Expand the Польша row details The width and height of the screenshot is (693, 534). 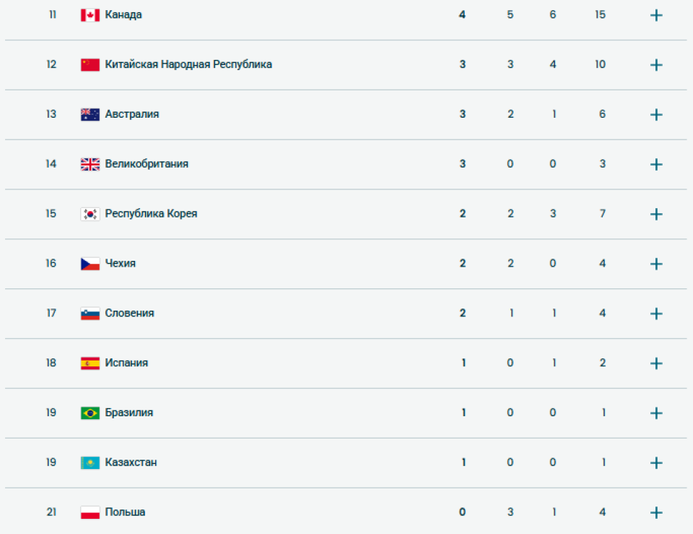[655, 512]
